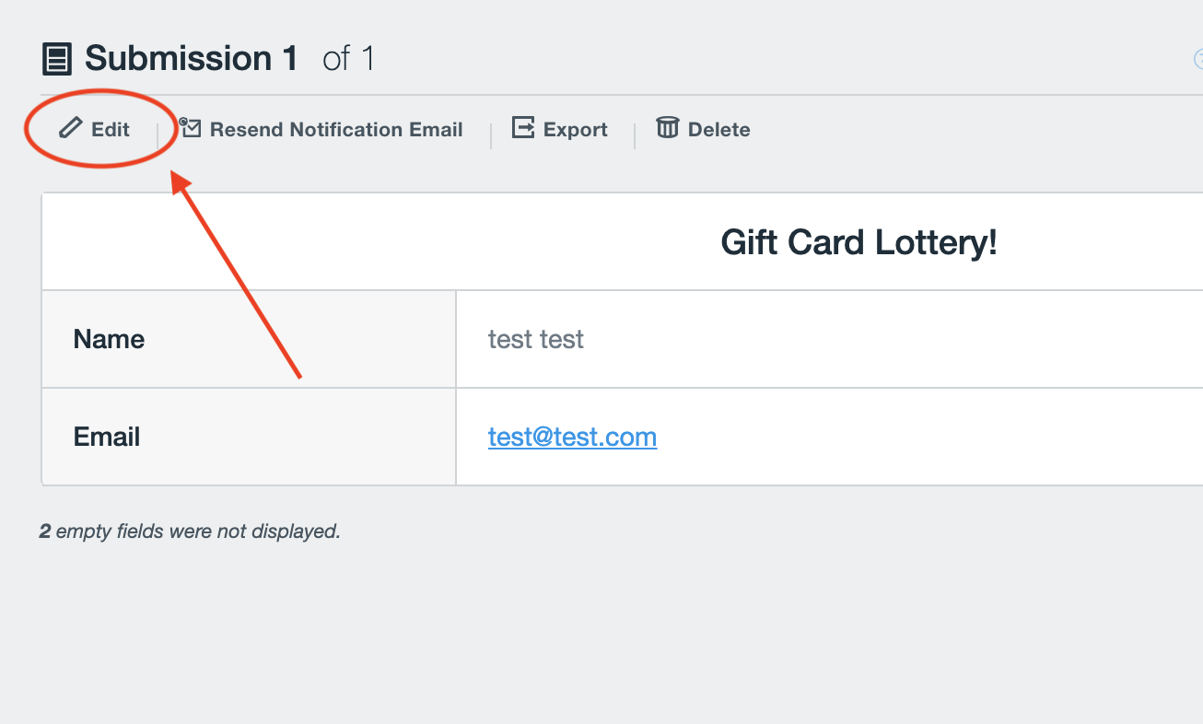Viewport: 1203px width, 724px height.
Task: Select the Export text label
Action: point(576,130)
